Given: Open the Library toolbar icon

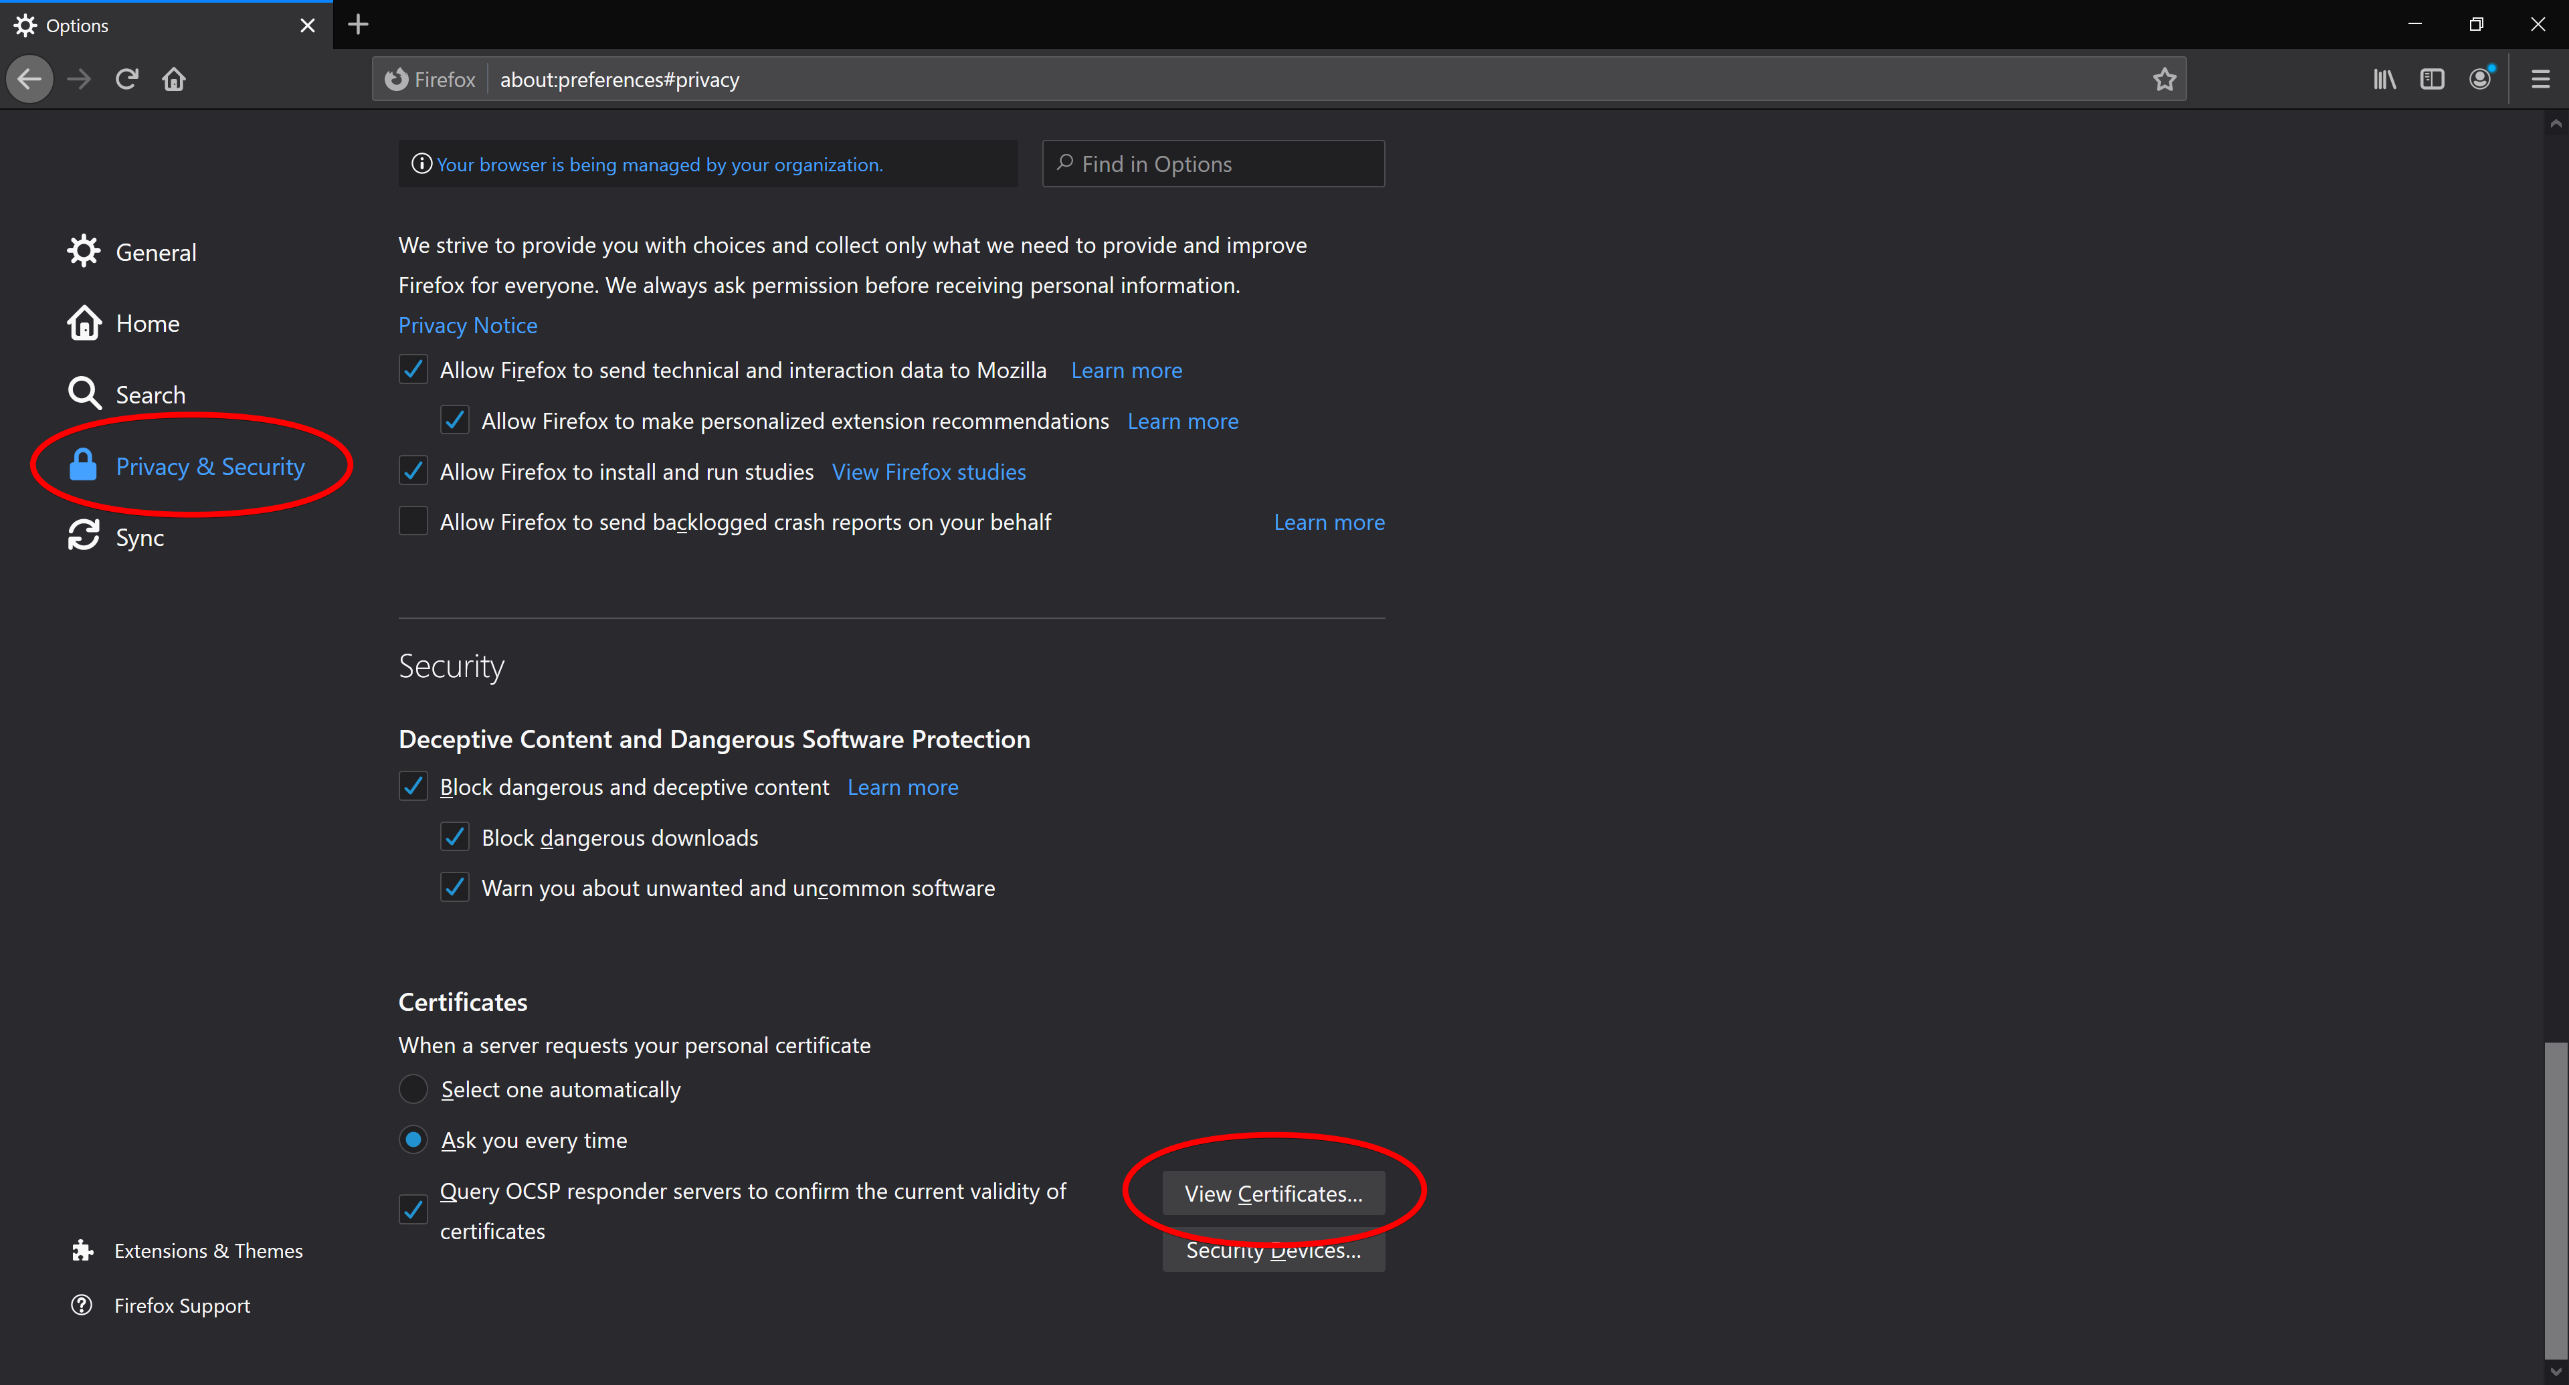Looking at the screenshot, I should tap(2384, 79).
